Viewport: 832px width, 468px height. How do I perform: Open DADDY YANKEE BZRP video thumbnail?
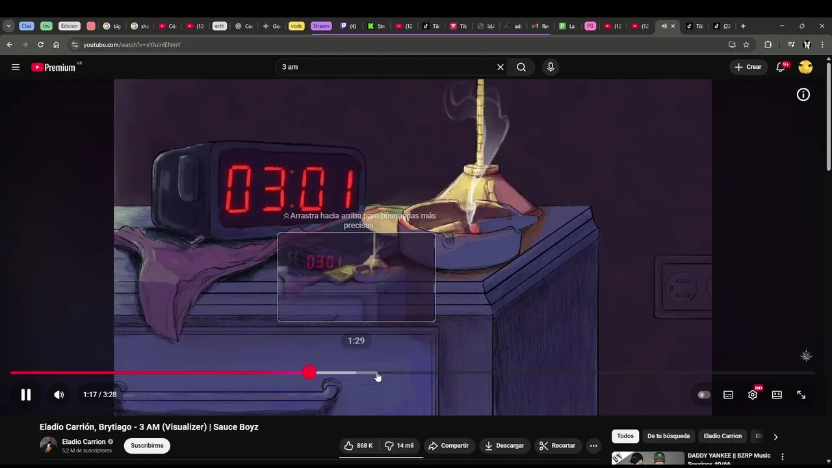click(648, 458)
